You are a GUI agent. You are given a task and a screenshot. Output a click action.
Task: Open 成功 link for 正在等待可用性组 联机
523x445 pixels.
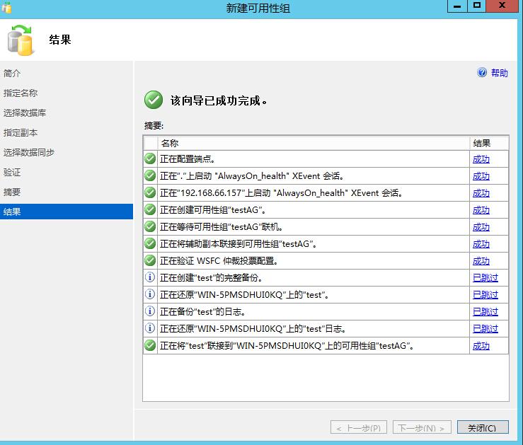point(481,227)
